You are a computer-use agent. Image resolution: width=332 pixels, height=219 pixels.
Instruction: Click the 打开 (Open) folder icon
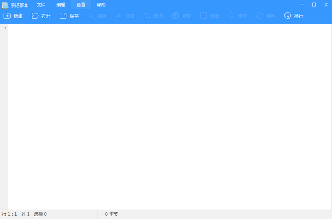point(35,16)
